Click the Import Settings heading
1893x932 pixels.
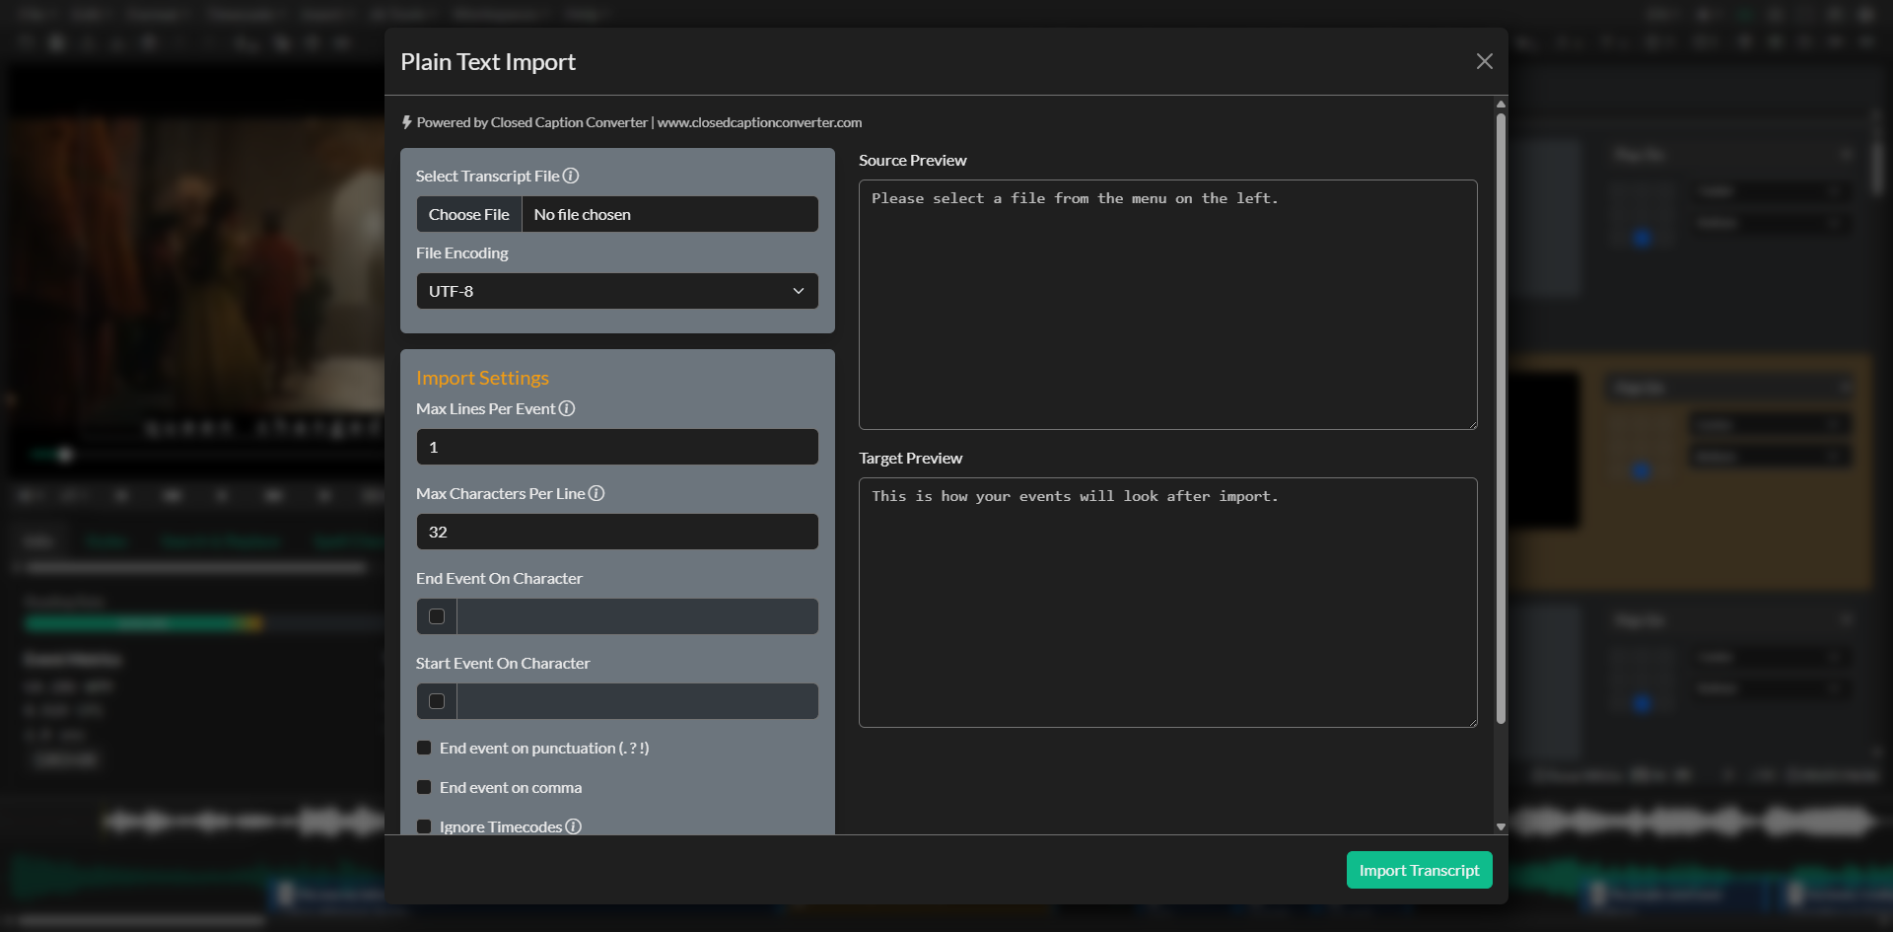482,378
